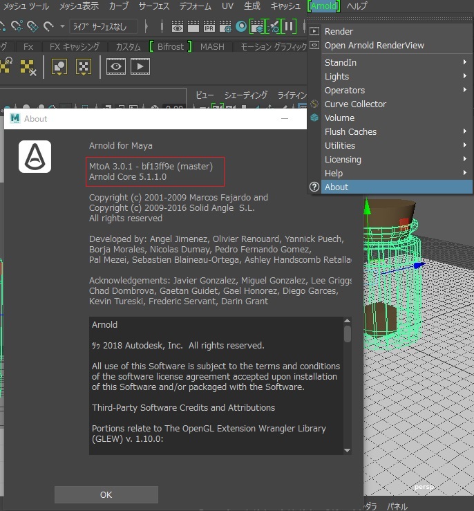
Task: Click the live surface name field
Action: [x=103, y=26]
